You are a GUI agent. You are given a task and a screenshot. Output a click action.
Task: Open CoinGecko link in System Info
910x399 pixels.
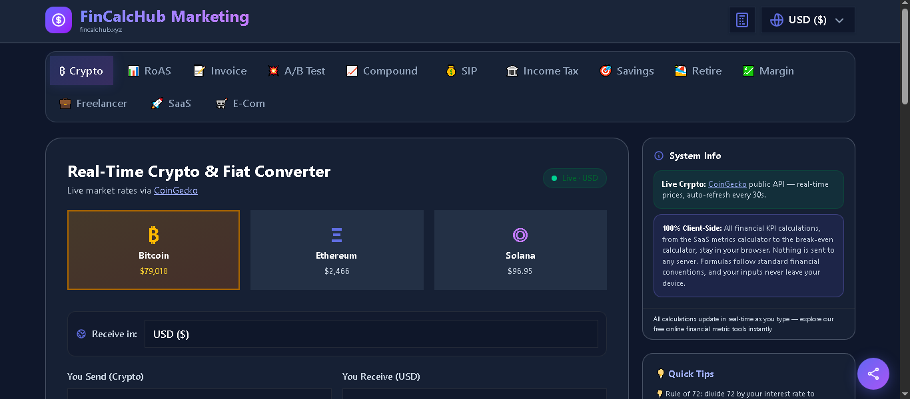tap(727, 184)
